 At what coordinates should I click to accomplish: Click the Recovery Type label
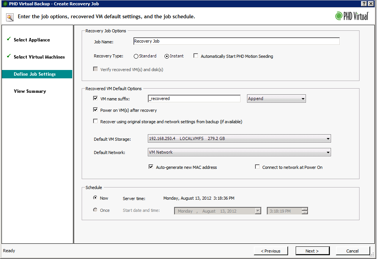tap(108, 56)
